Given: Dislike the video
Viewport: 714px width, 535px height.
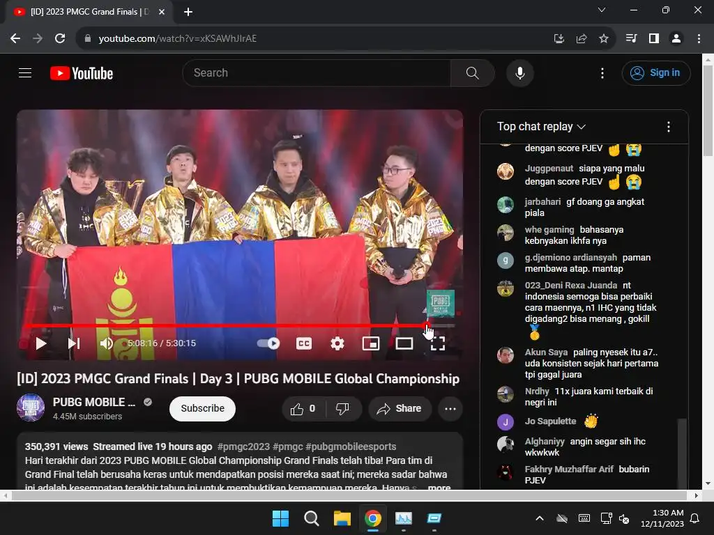Looking at the screenshot, I should (x=343, y=408).
